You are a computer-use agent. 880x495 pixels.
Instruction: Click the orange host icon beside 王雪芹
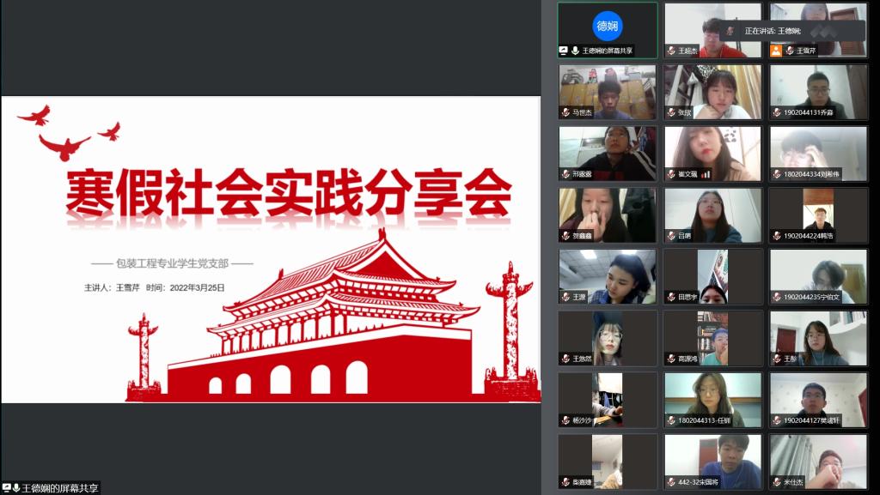(x=776, y=51)
